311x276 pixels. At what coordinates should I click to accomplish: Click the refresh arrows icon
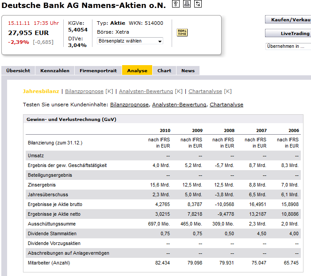tap(198, 4)
